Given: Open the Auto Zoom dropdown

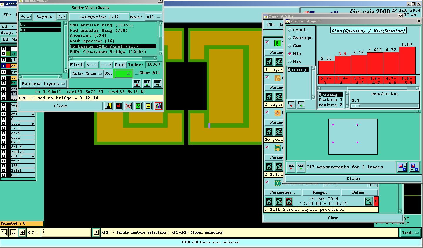Looking at the screenshot, I should click(87, 73).
